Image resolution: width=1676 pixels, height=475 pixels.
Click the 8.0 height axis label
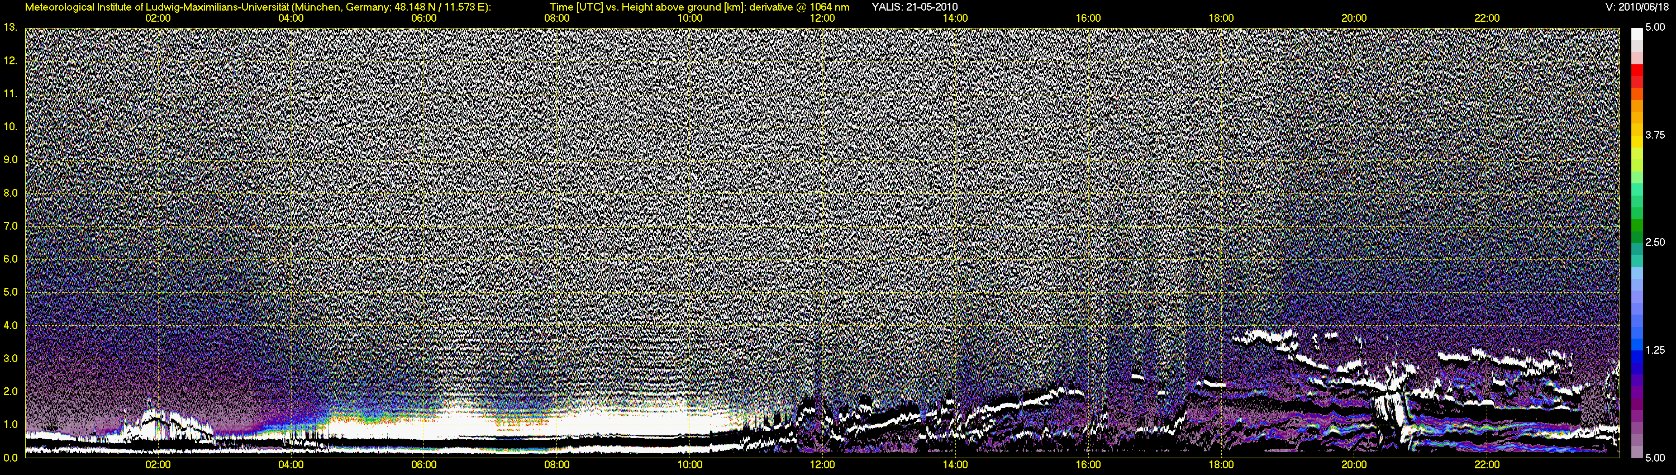11,193
